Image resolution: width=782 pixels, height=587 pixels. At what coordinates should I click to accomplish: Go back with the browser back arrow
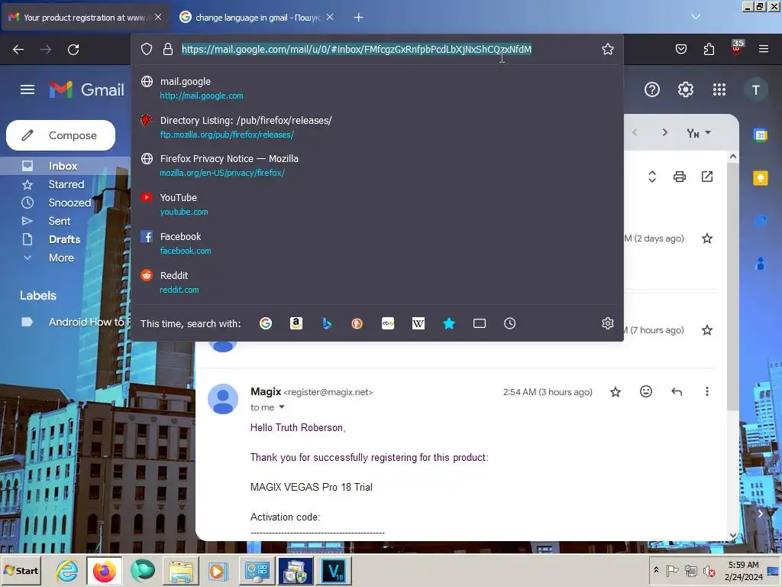coord(18,50)
